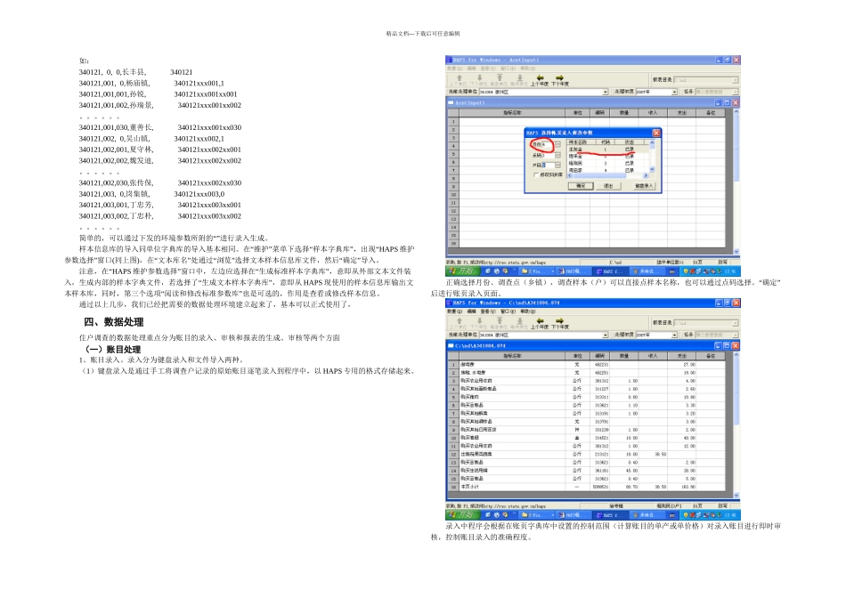Click dialog sample list horizontal scrollbar
Screen dimensions: 846x598
click(x=607, y=176)
